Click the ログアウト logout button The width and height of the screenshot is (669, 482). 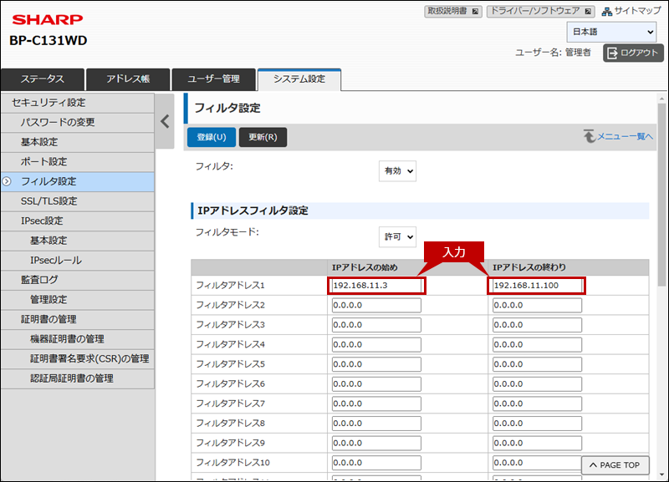click(x=633, y=53)
